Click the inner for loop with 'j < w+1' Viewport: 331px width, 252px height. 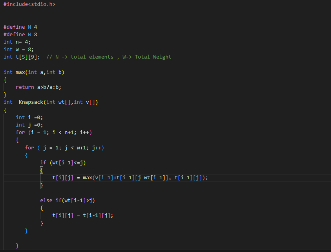pyautogui.click(x=64, y=147)
